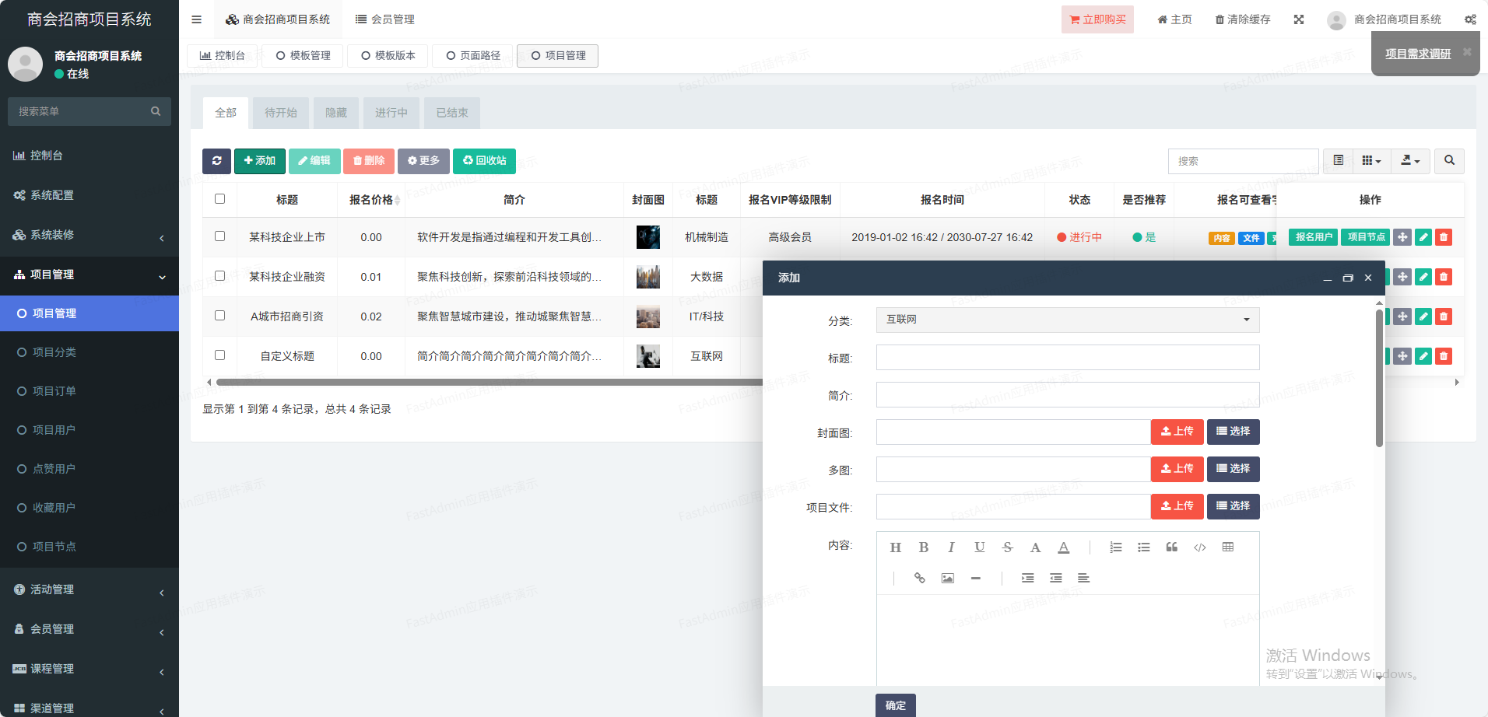Click the 确定 button in dialog
The width and height of the screenshot is (1488, 717).
895,705
